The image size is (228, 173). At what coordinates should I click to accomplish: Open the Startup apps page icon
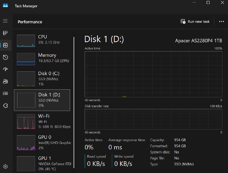[x=5, y=69]
